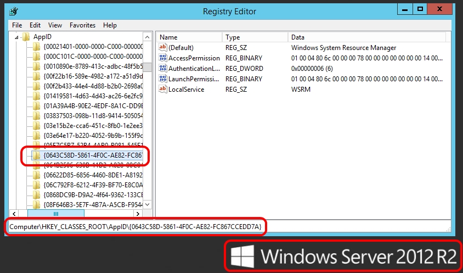
Task: Click the status bar registry path
Action: pos(135,227)
